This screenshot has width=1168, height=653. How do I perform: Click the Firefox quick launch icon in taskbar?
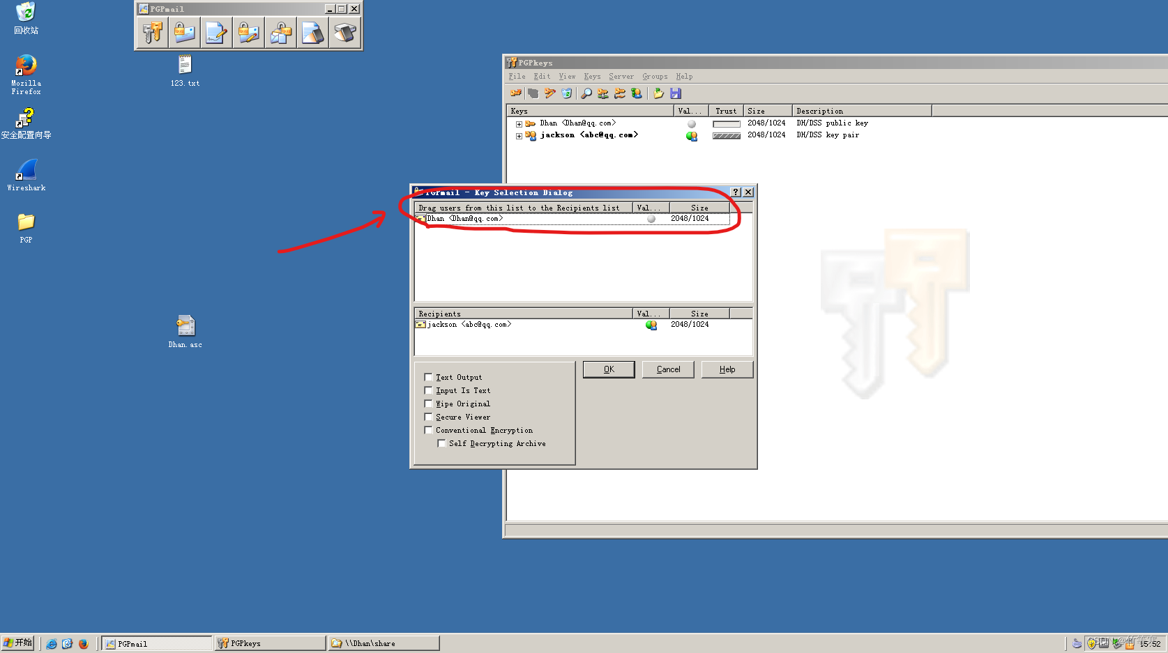click(83, 644)
